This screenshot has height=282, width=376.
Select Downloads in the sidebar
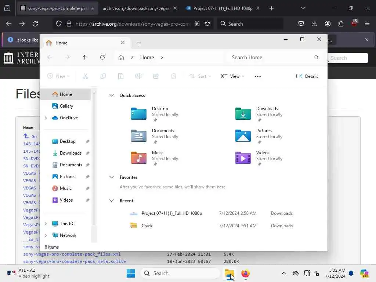coord(70,153)
